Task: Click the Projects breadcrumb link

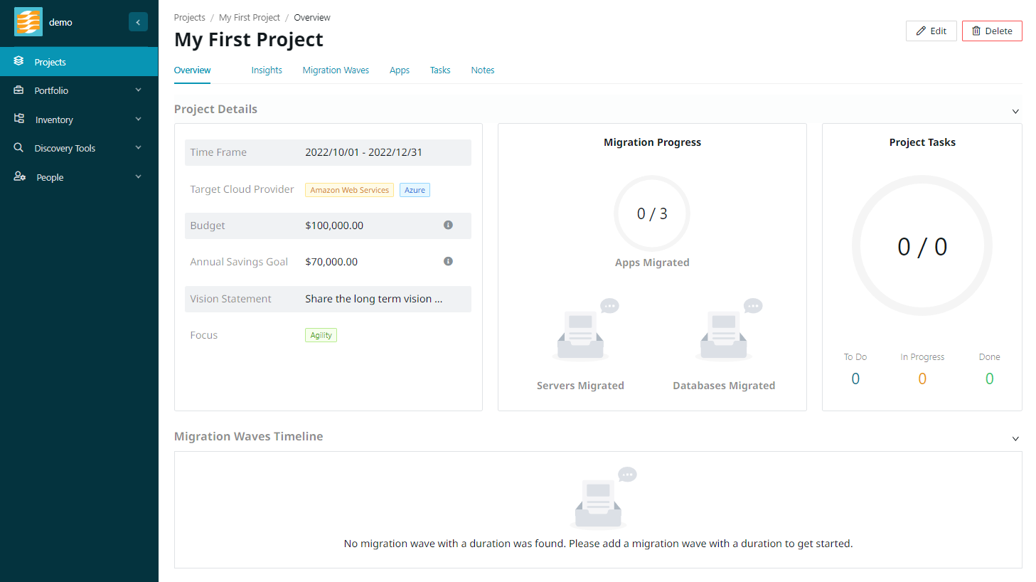Action: coord(189,18)
